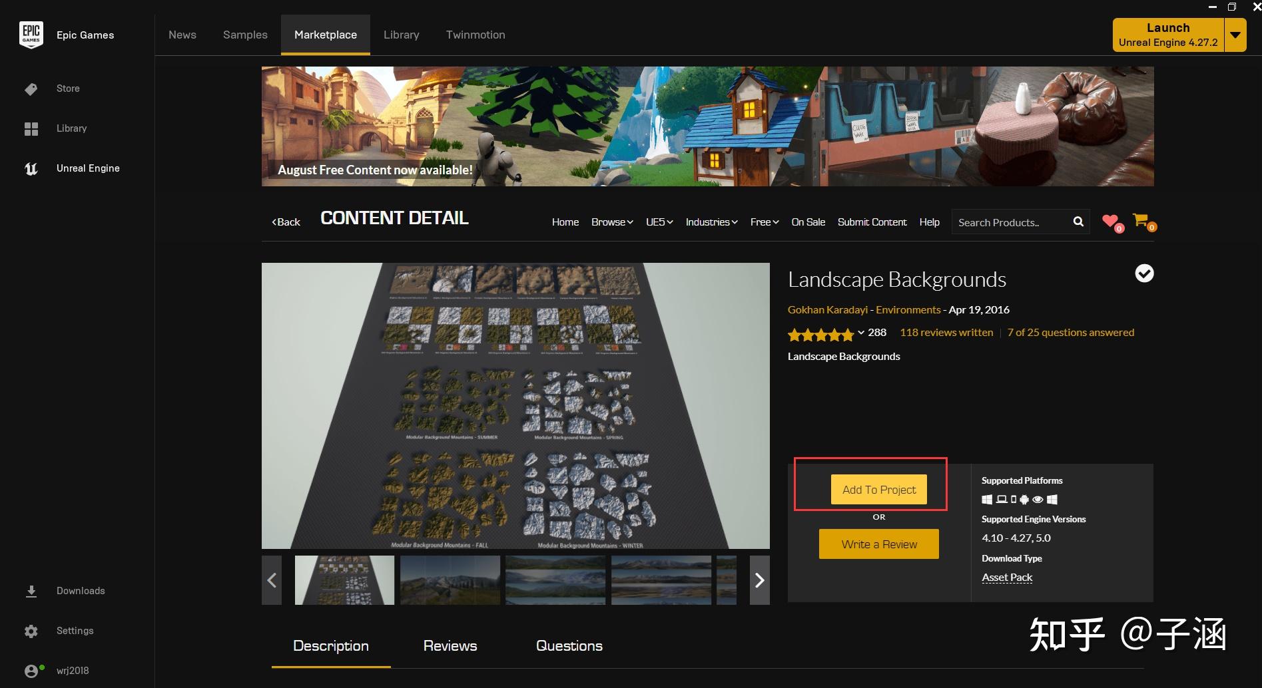Open the Library grid icon in sidebar
1262x688 pixels.
coord(31,128)
